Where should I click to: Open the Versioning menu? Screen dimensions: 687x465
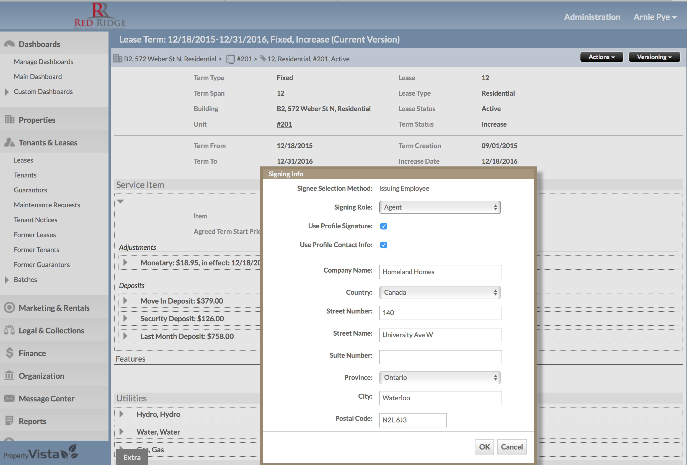tap(654, 57)
